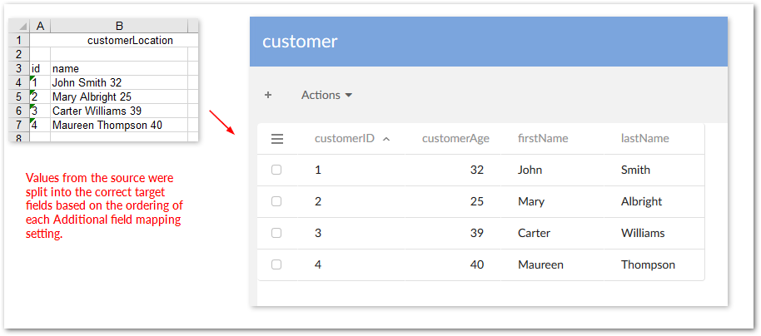Select spreadsheet row 4 header

click(x=18, y=82)
